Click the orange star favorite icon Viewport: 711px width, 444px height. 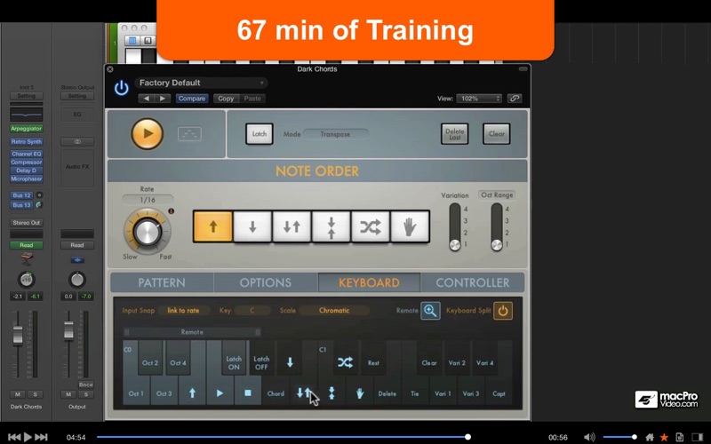tap(664, 437)
